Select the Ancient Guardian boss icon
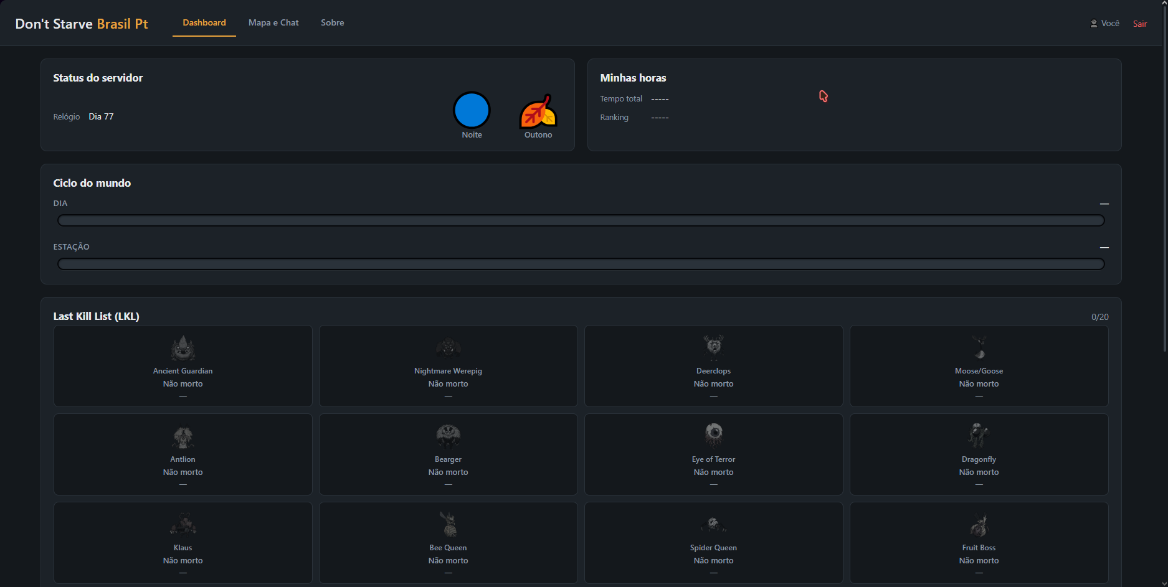 coord(183,348)
